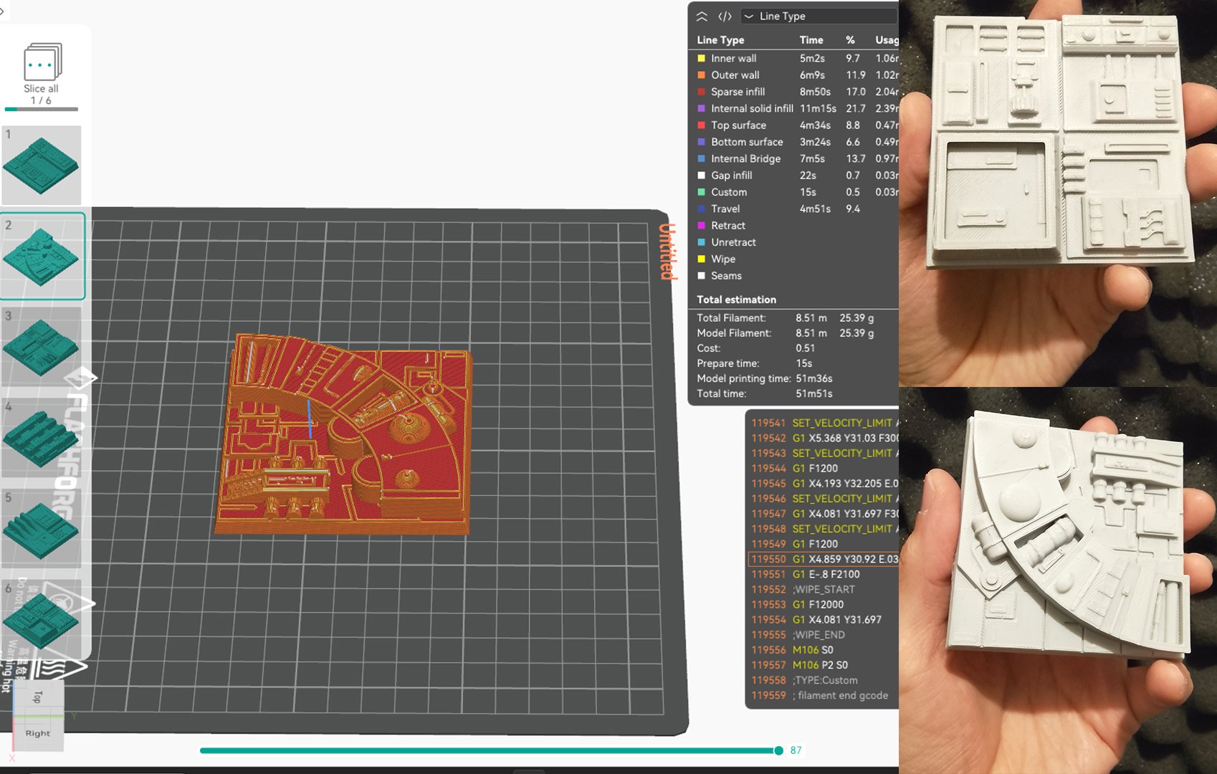Image resolution: width=1217 pixels, height=774 pixels.
Task: Click the top photo of printed square tile
Action: click(x=1058, y=193)
